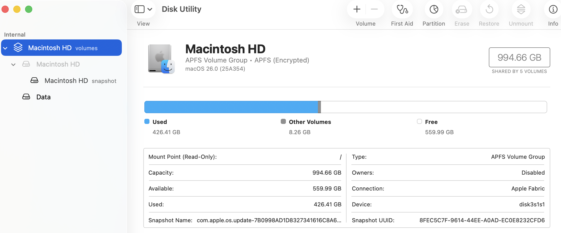This screenshot has height=233, width=561.
Task: Collapse the Macintosh HD volumes group
Action: pyautogui.click(x=5, y=48)
